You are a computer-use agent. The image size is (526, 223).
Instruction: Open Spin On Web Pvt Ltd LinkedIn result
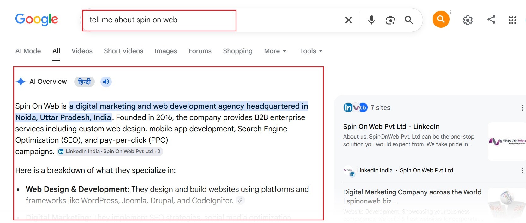tap(391, 127)
